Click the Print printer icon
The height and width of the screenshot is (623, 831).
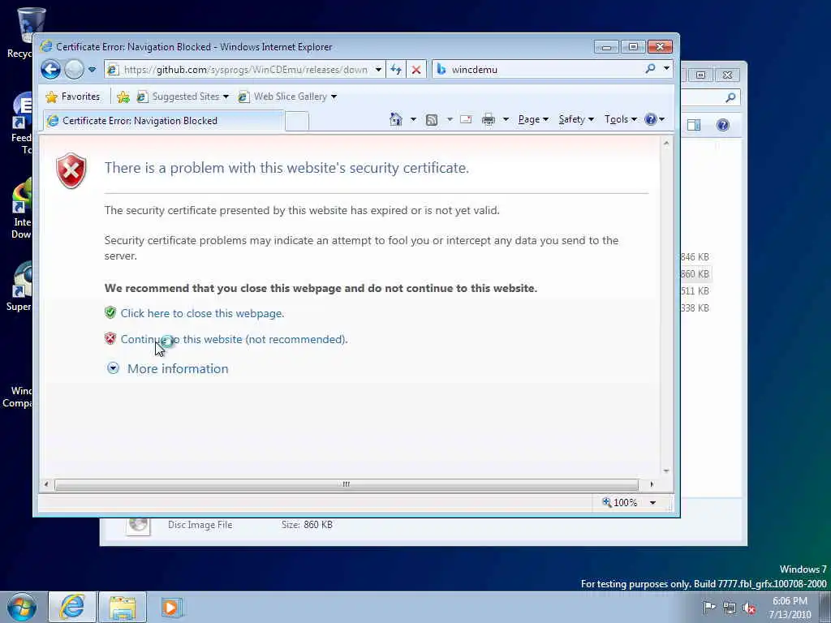pyautogui.click(x=488, y=120)
